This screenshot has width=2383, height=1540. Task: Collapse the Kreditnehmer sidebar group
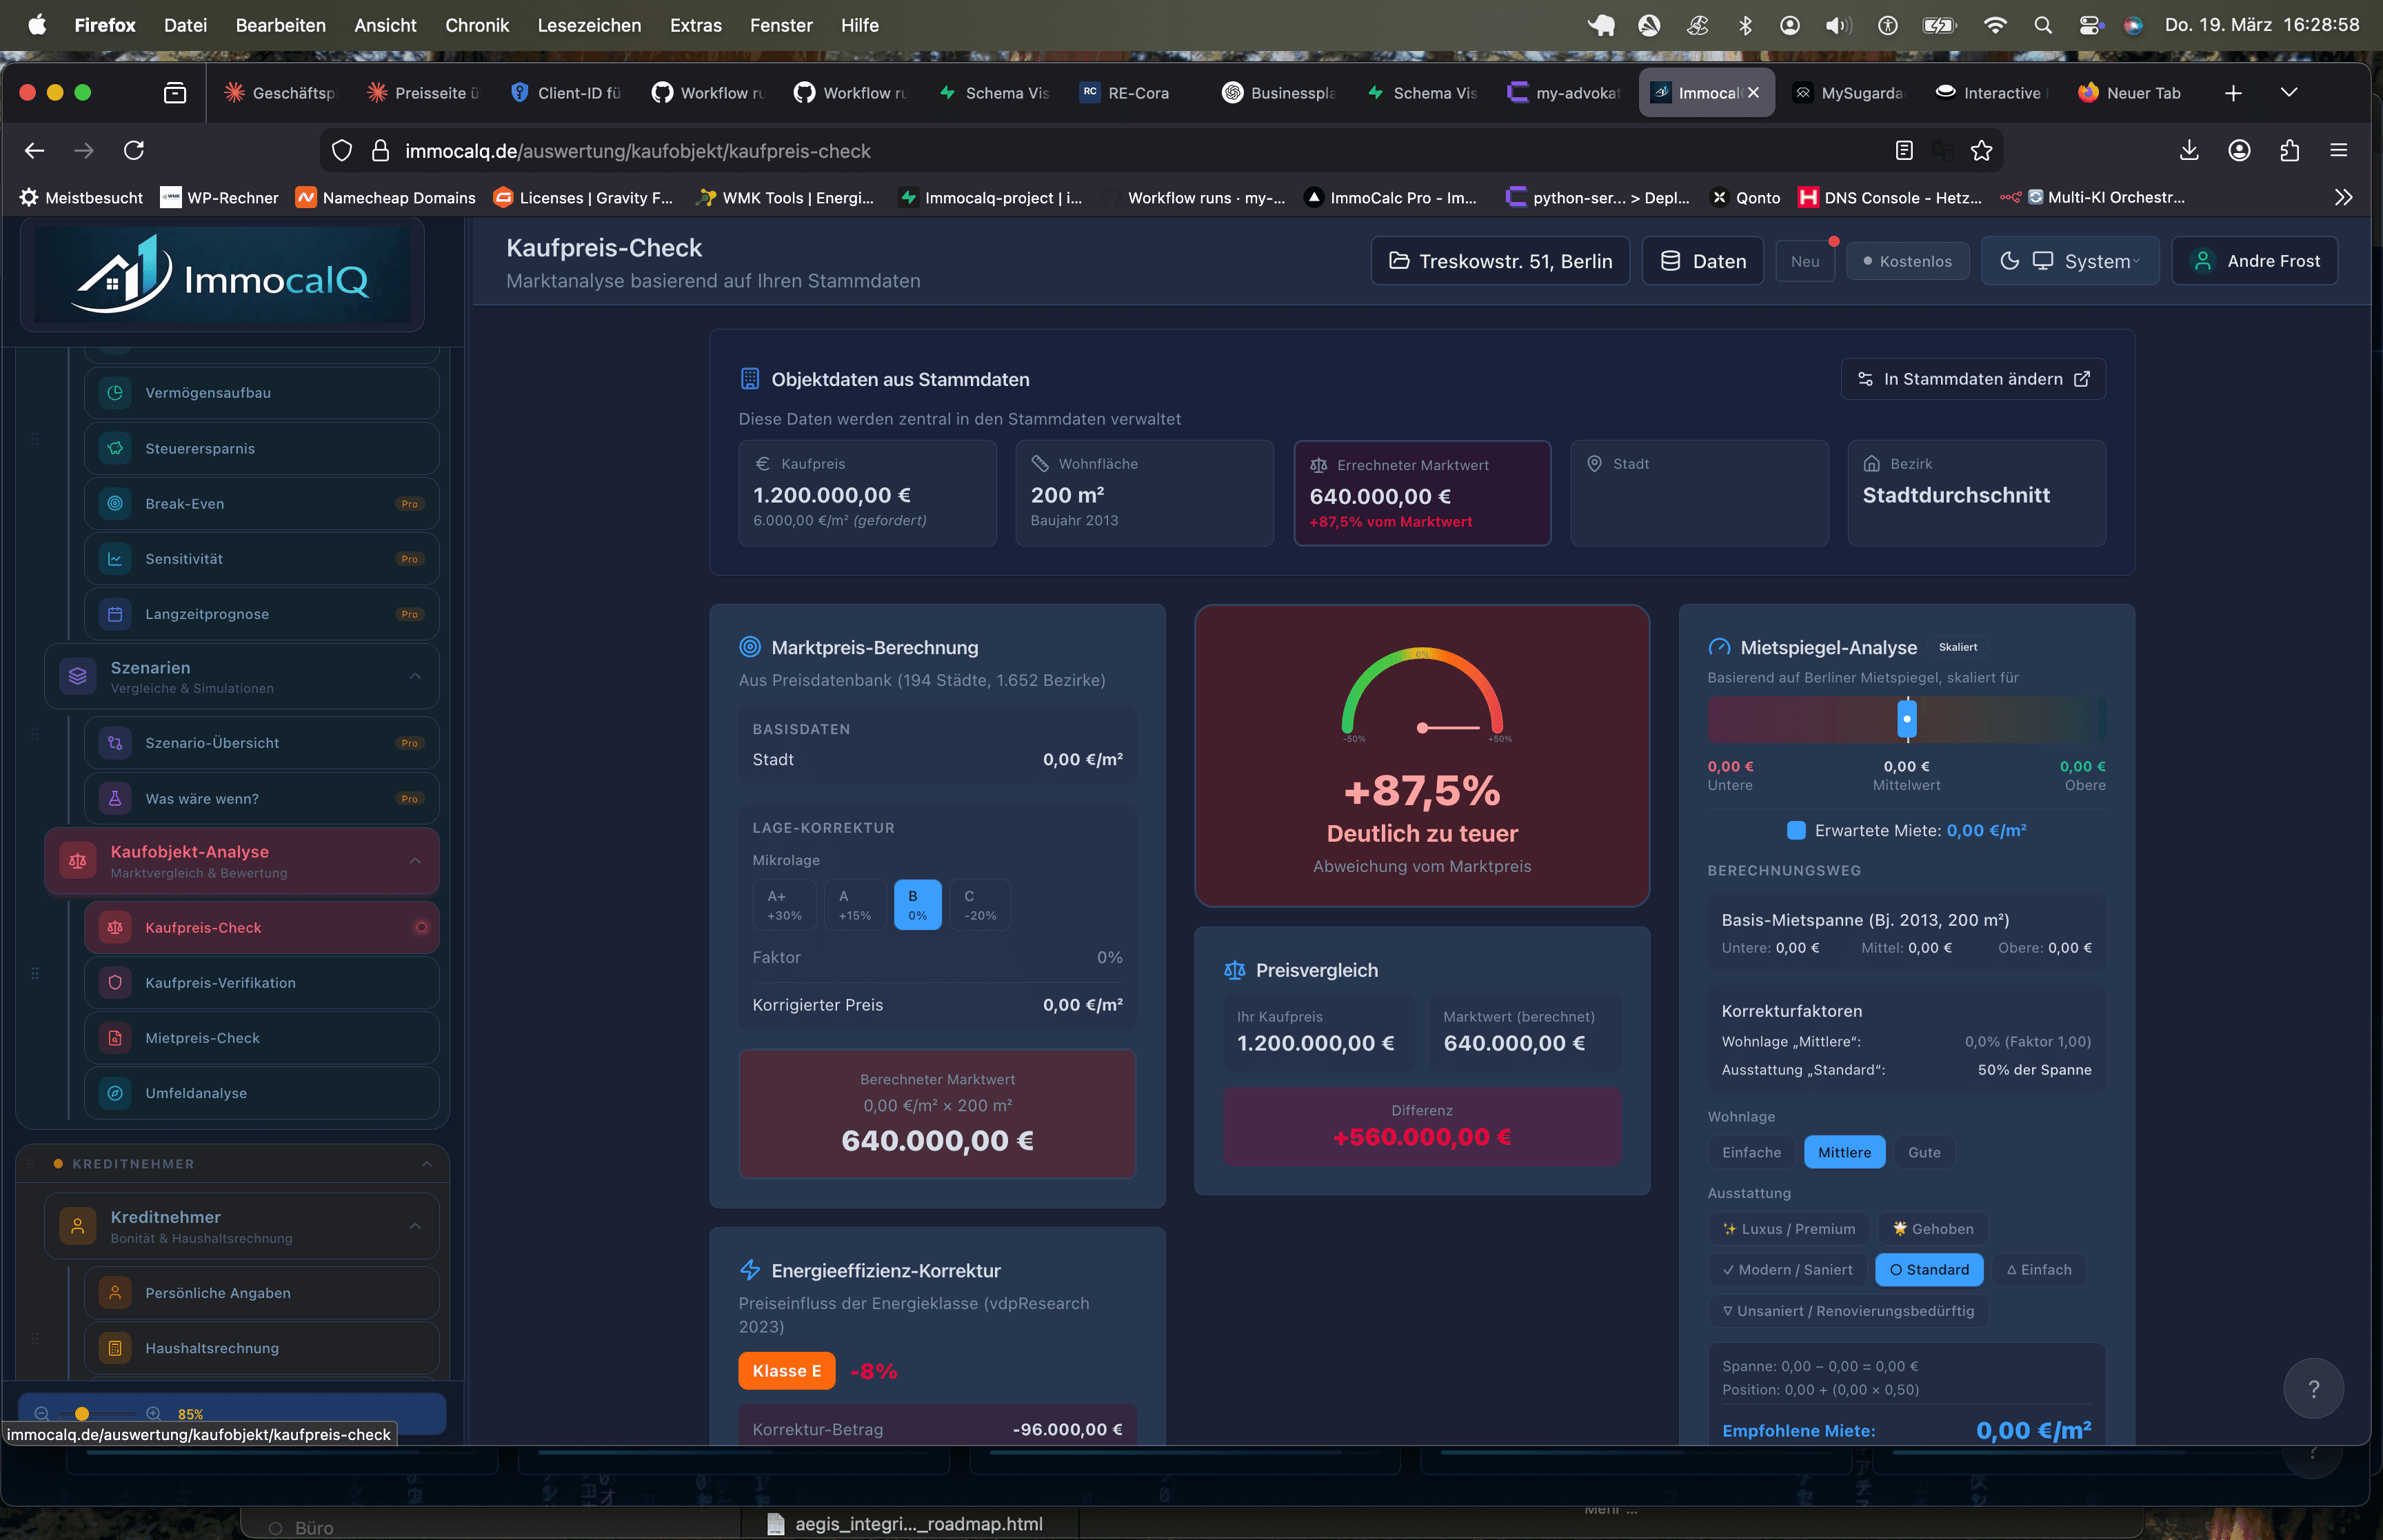[x=416, y=1226]
